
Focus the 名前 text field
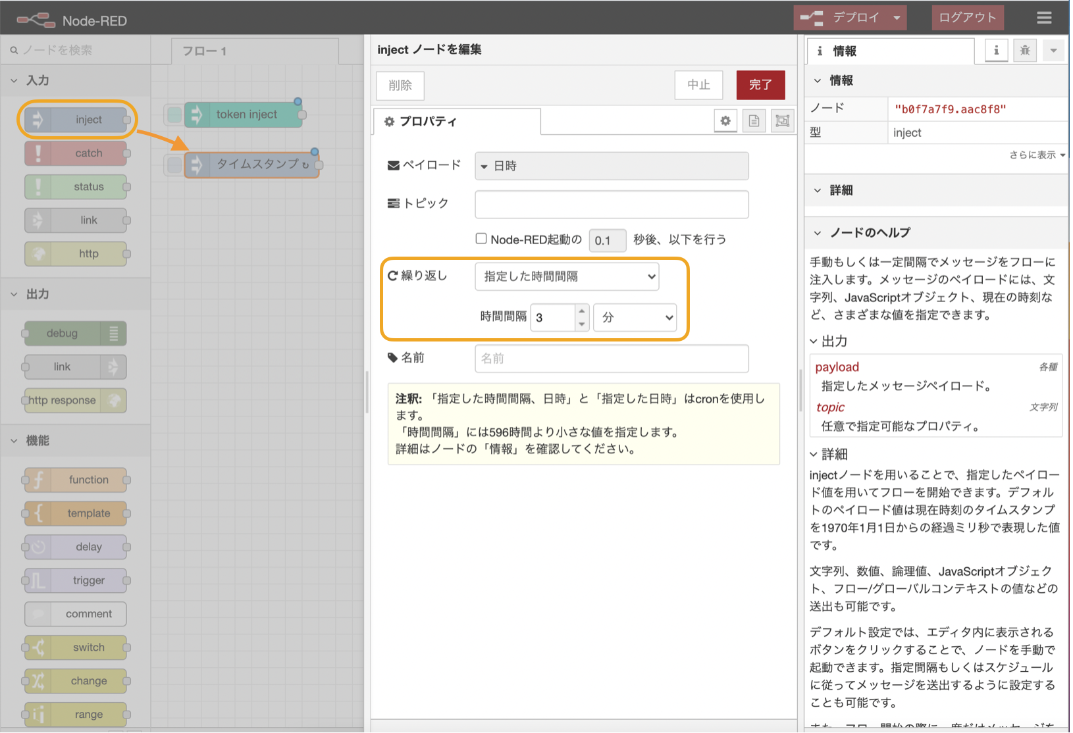[x=612, y=359]
